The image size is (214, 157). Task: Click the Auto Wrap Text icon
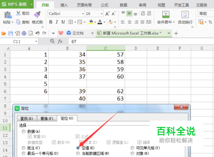[185, 15]
